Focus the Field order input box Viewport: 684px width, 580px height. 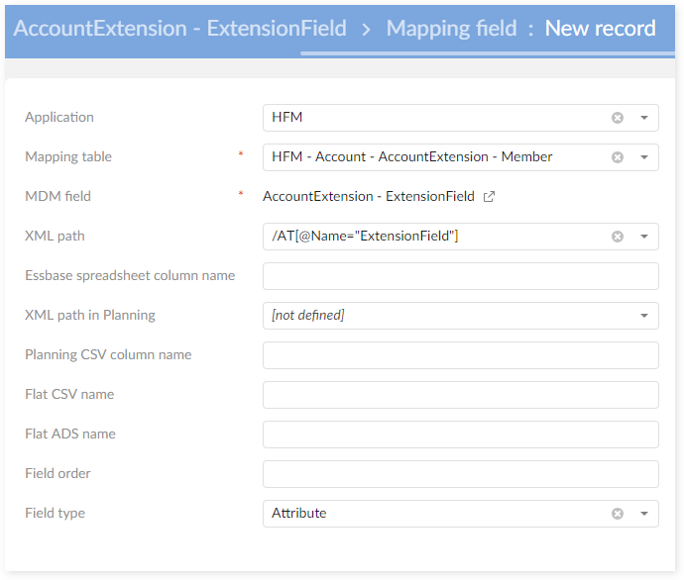[460, 474]
